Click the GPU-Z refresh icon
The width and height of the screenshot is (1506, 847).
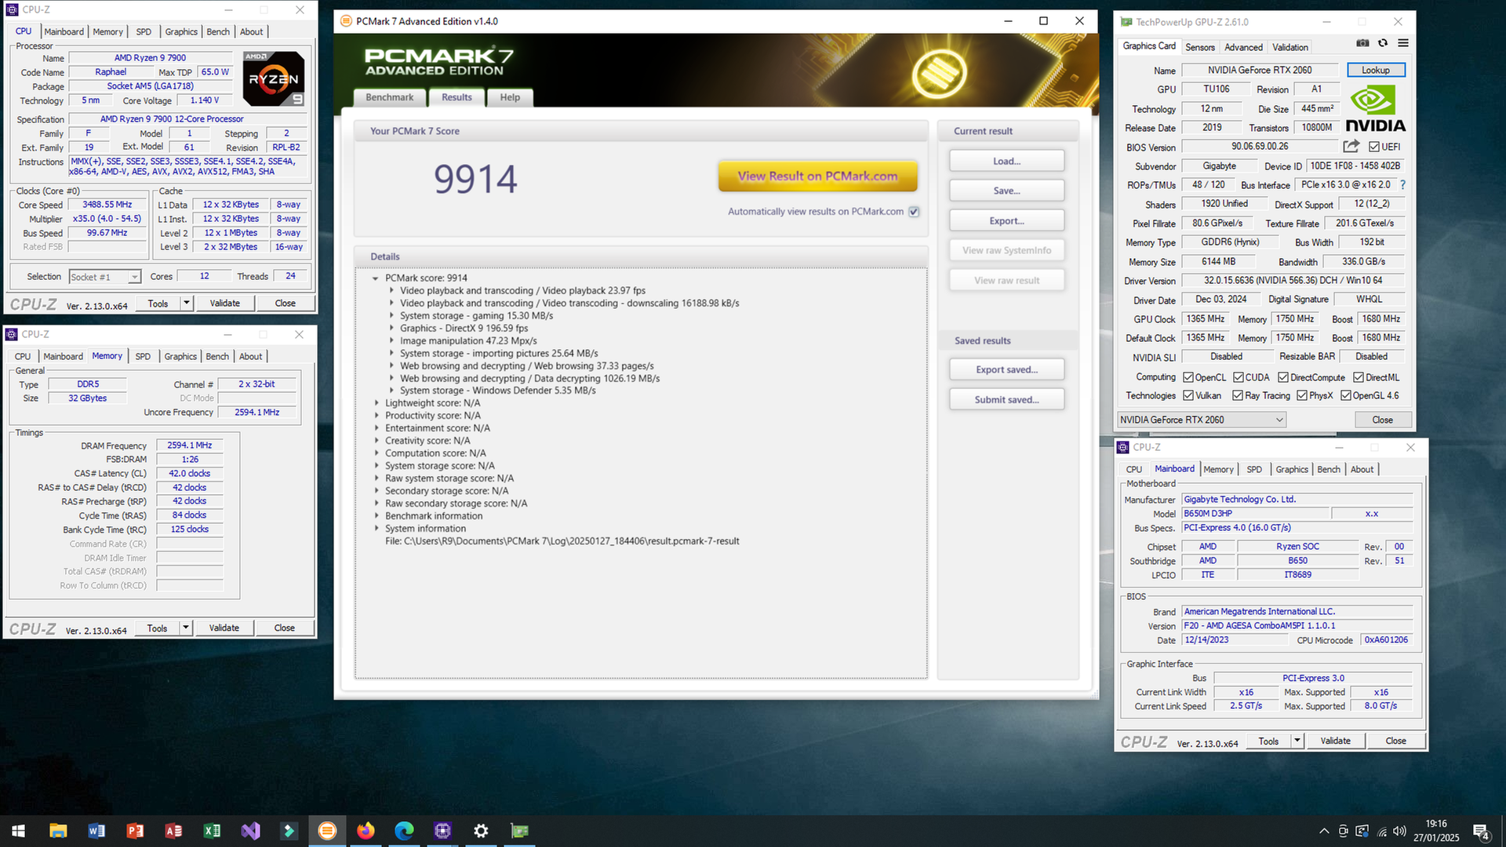point(1383,43)
